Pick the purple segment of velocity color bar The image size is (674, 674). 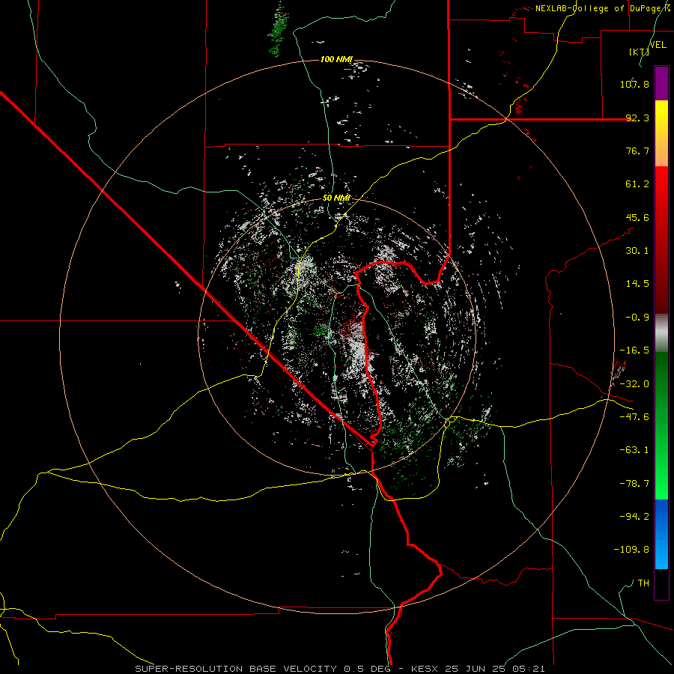pyautogui.click(x=661, y=83)
